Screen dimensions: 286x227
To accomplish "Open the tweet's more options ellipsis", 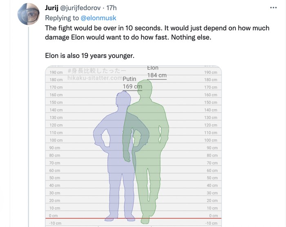I will (273, 8).
